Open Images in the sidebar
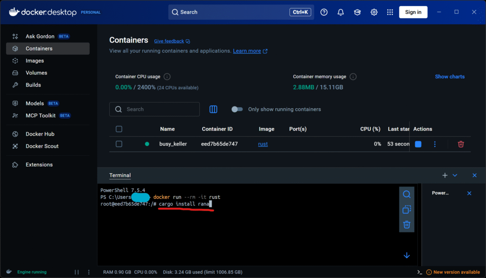The image size is (486, 278). point(35,61)
